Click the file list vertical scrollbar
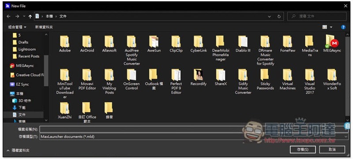 (347, 76)
